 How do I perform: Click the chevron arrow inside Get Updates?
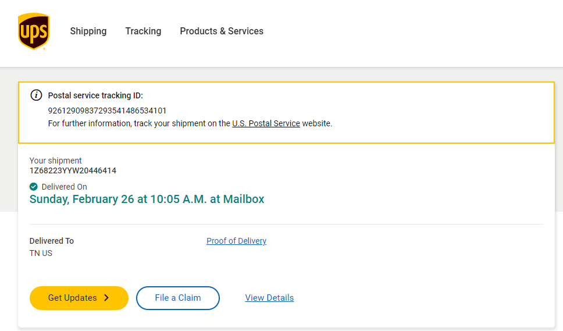(106, 298)
